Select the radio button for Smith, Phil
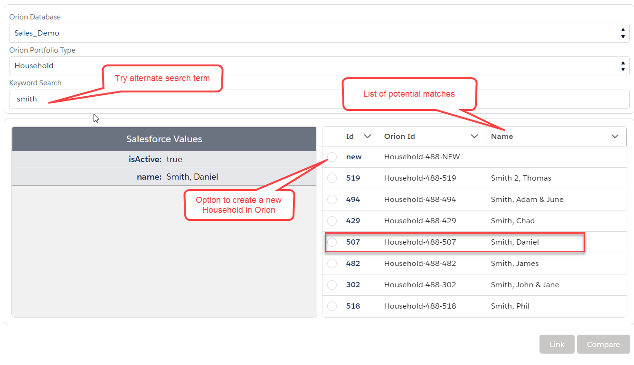 tap(332, 306)
